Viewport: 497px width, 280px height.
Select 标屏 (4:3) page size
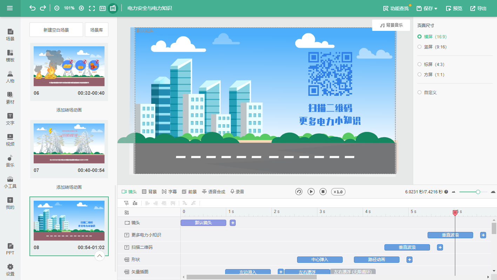click(431, 64)
